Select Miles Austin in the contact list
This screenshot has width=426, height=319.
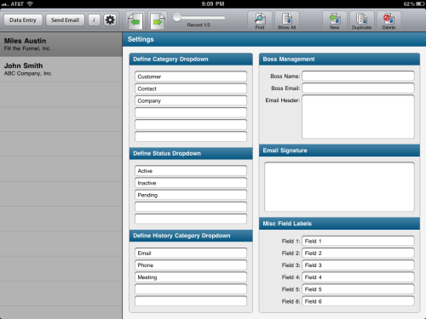pyautogui.click(x=61, y=44)
